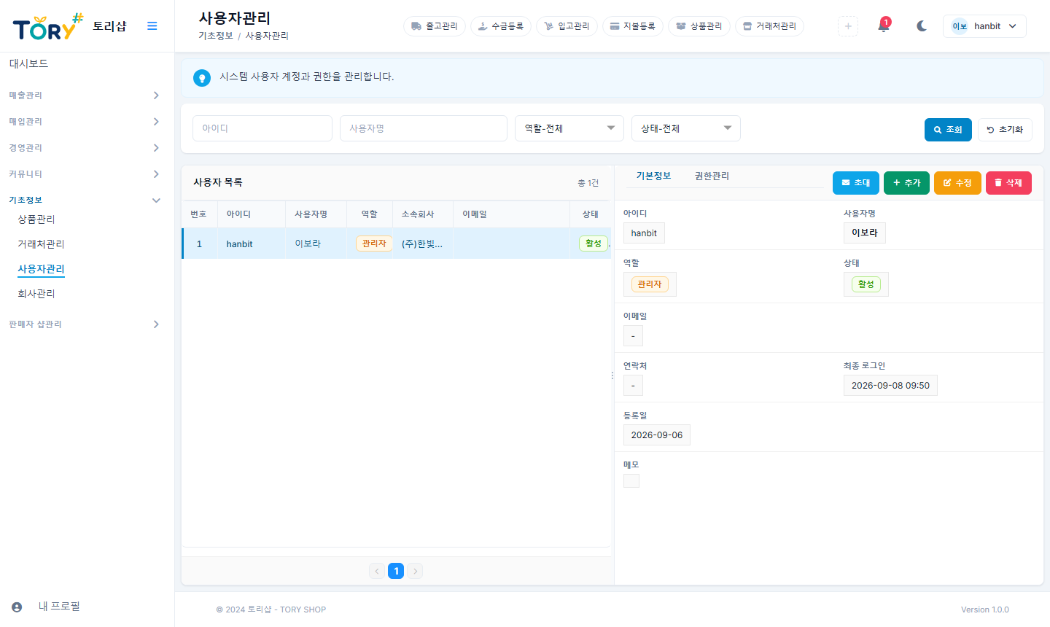Viewport: 1050px width, 627px height.
Task: Click the plus add-shortcut icon
Action: (848, 26)
